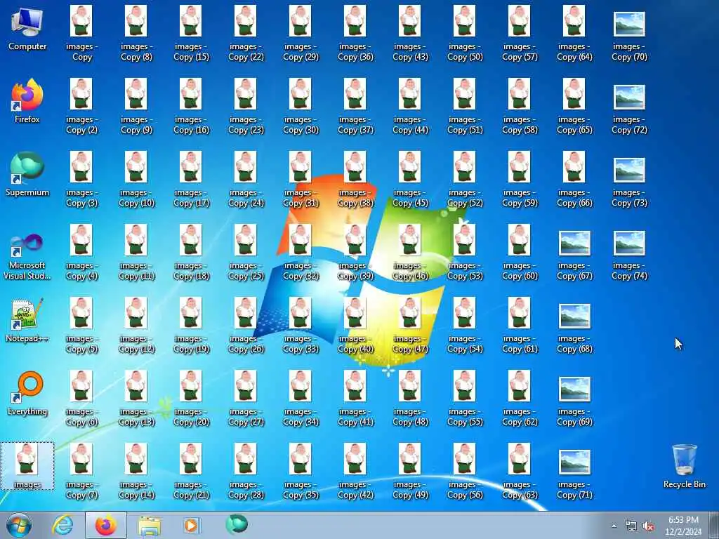Viewport: 719px width, 539px height.
Task: Click the label 'Copy (59)'
Action: click(520, 203)
